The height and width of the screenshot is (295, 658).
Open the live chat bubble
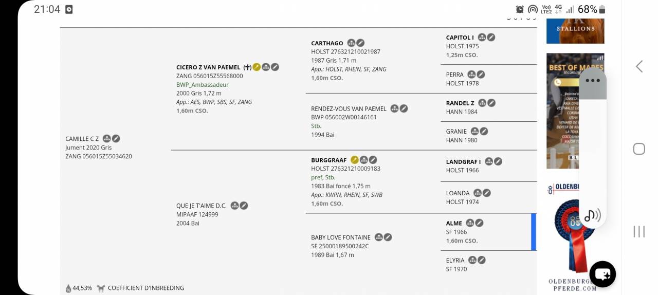tap(602, 274)
